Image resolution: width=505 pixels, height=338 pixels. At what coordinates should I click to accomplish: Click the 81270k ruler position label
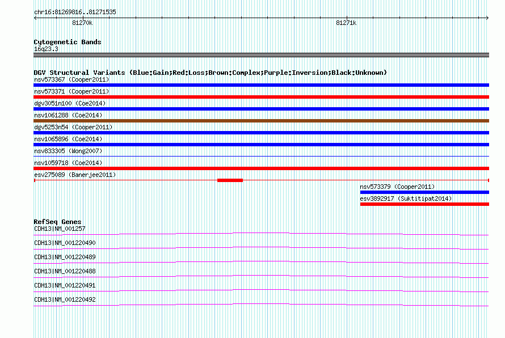coord(82,23)
